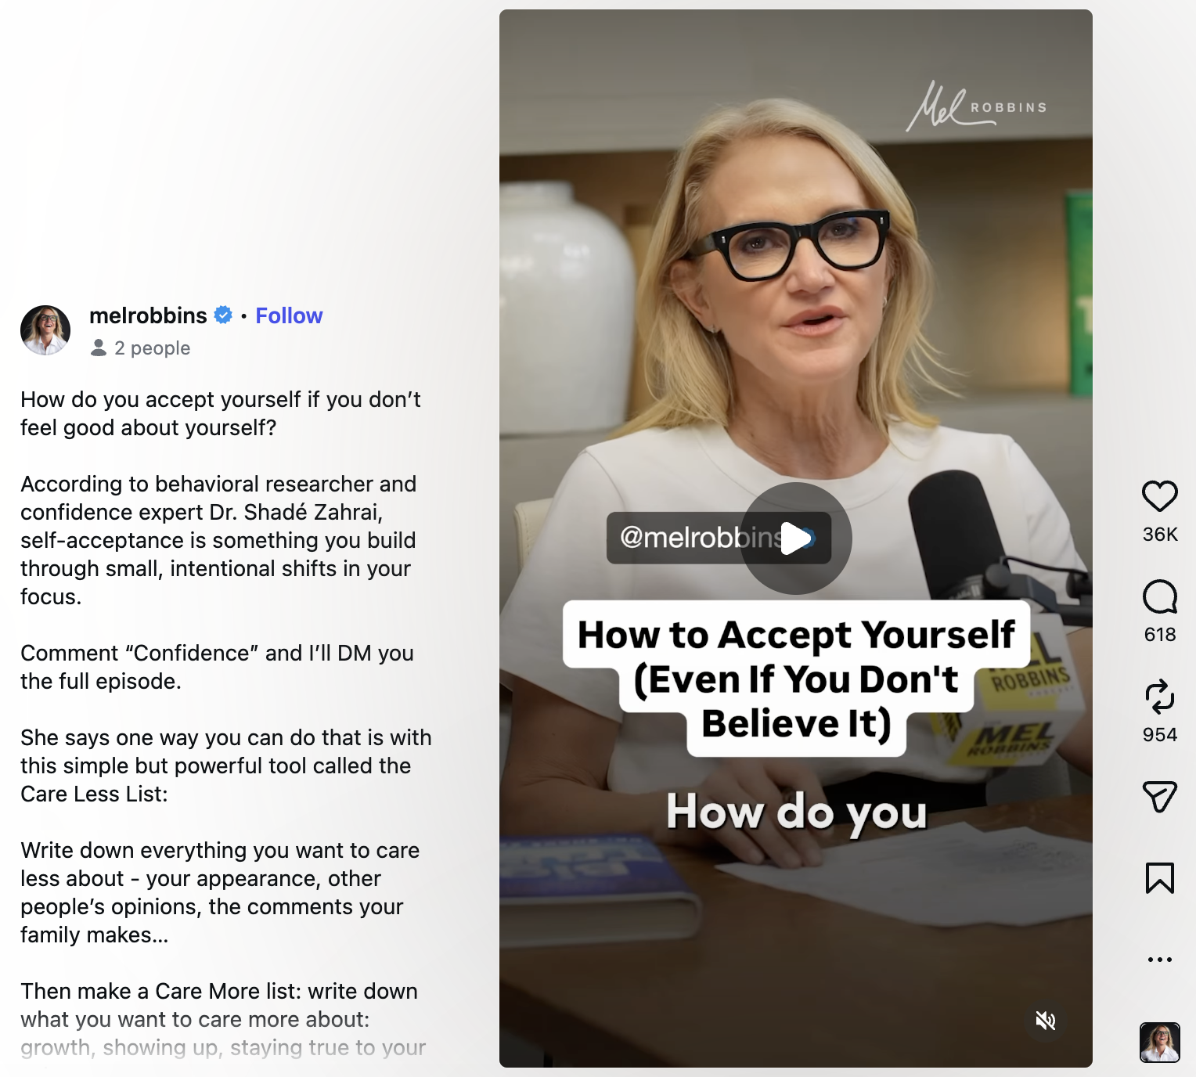
Task: Tap the @melrobbins tag on the video
Action: (x=719, y=537)
